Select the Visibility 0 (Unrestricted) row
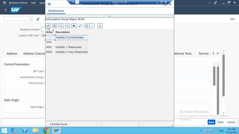239x134 pixels. [67, 38]
